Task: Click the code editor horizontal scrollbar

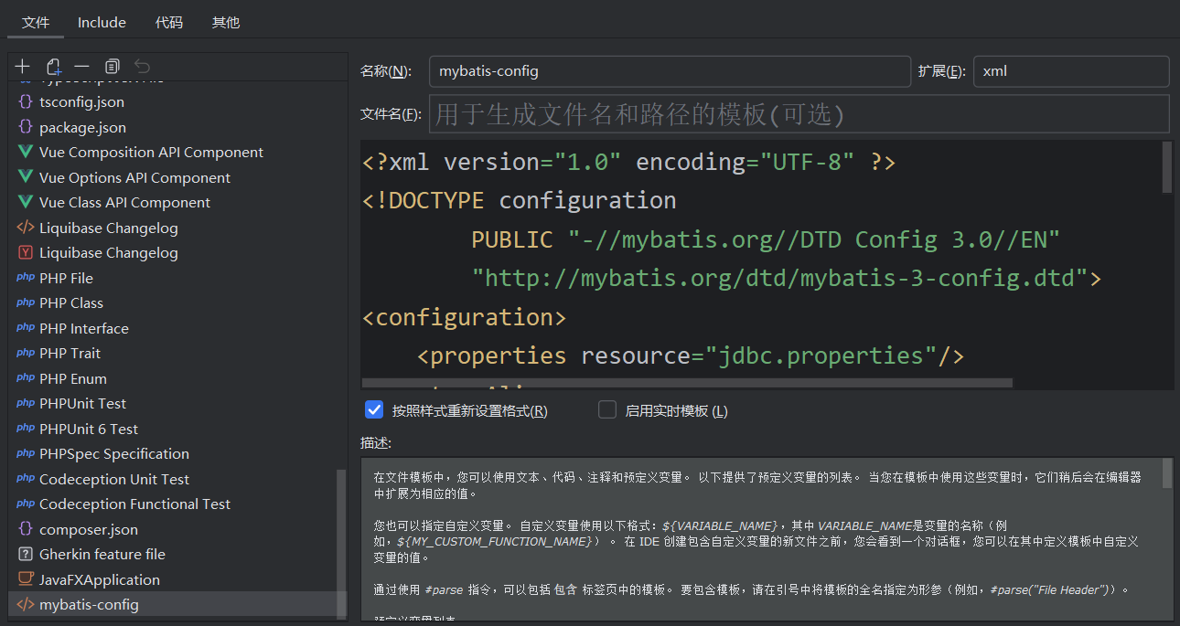Action: click(x=686, y=383)
